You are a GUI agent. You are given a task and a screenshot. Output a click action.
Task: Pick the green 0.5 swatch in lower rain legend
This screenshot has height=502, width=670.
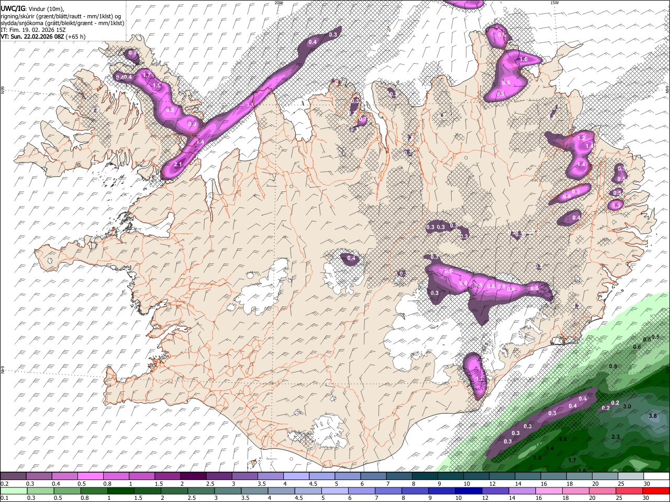tap(68, 491)
